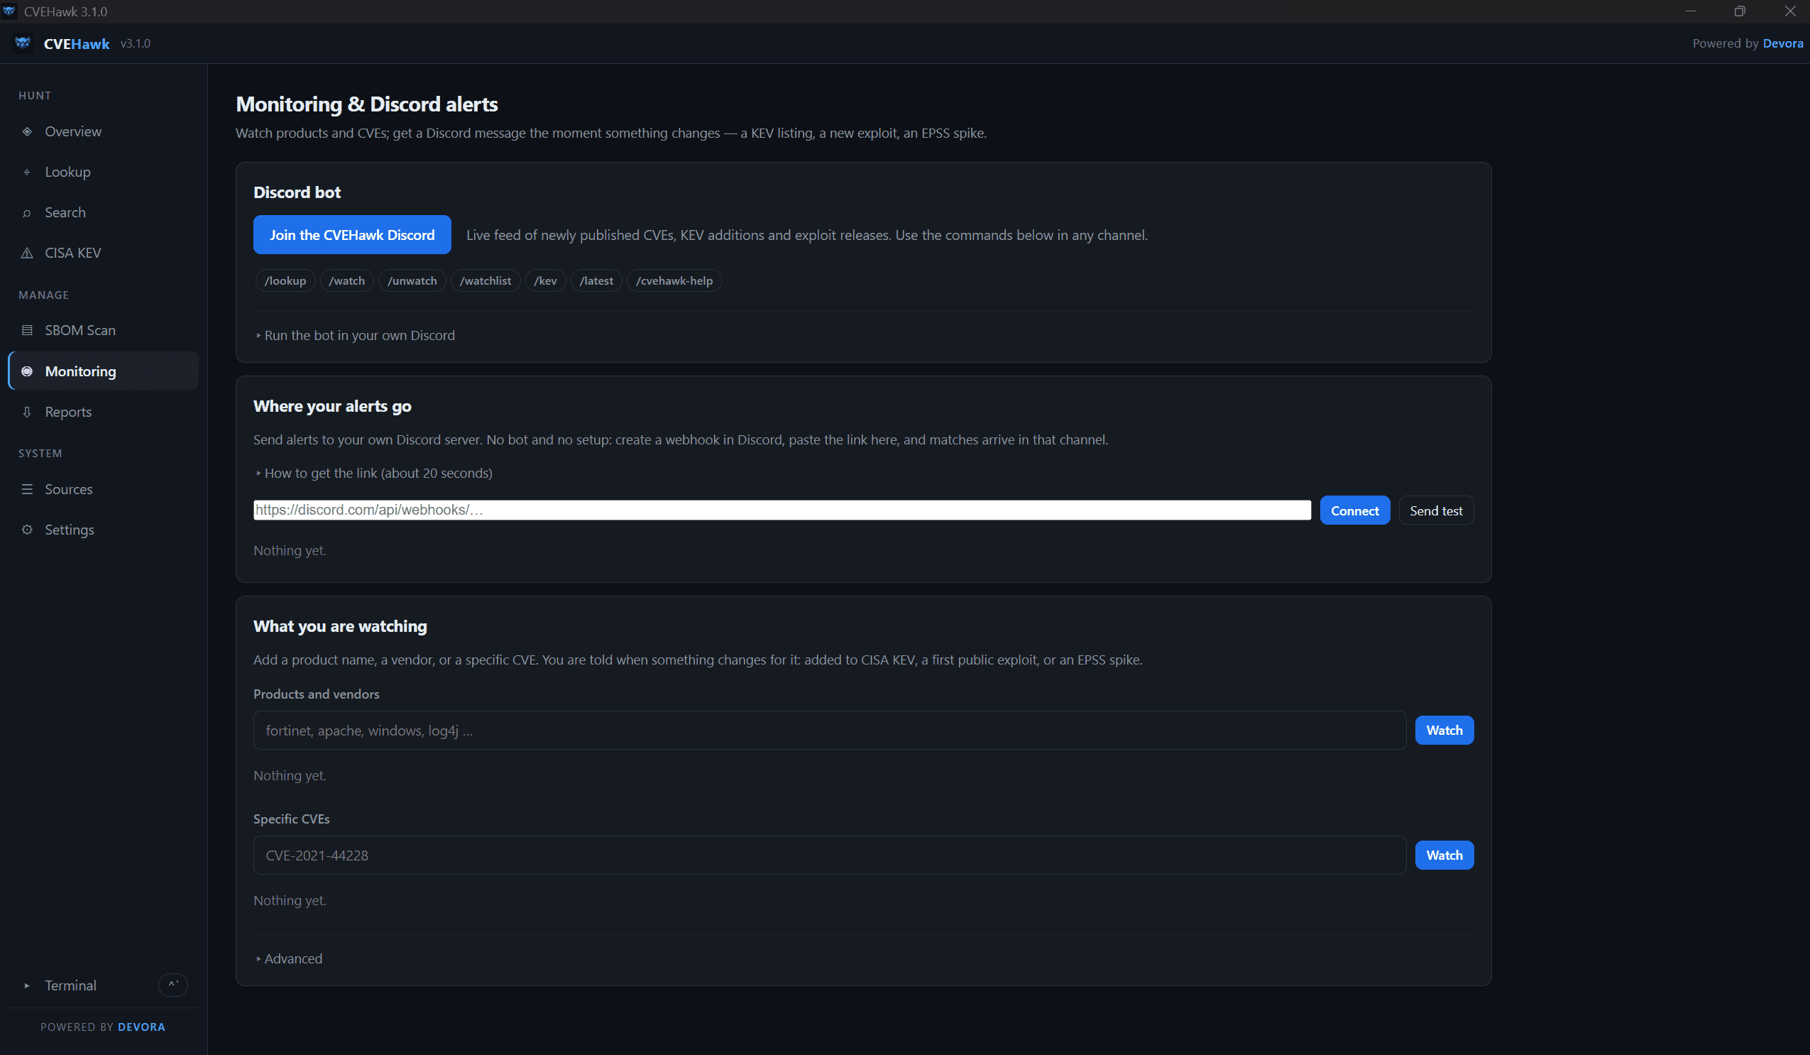Click the Send test button

click(1436, 510)
